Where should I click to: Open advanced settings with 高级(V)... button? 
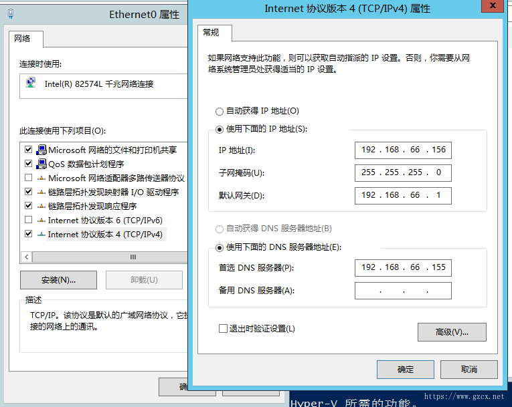452,332
